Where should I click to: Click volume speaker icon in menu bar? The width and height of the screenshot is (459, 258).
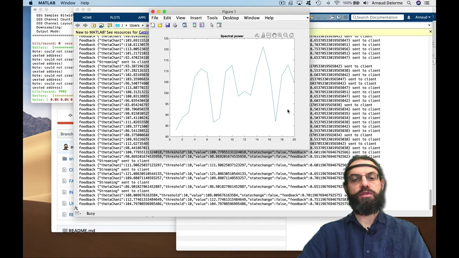365,3
